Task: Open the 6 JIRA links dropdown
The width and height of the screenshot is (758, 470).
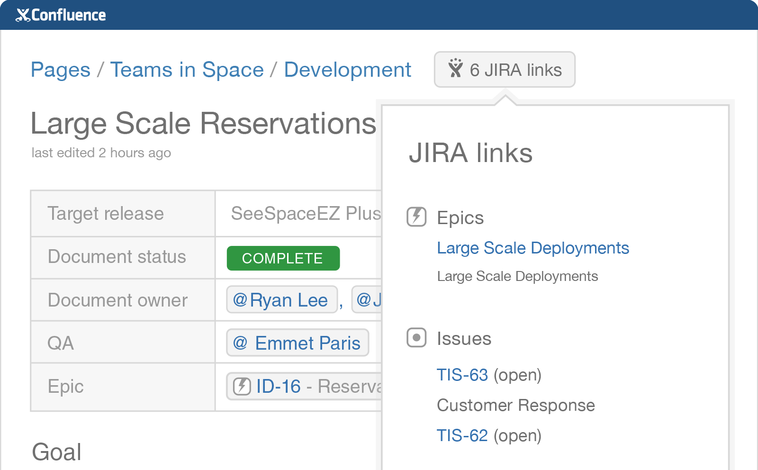Action: tap(505, 70)
